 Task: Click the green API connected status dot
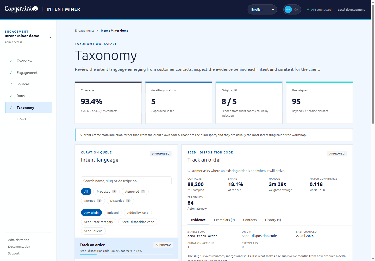(308, 10)
